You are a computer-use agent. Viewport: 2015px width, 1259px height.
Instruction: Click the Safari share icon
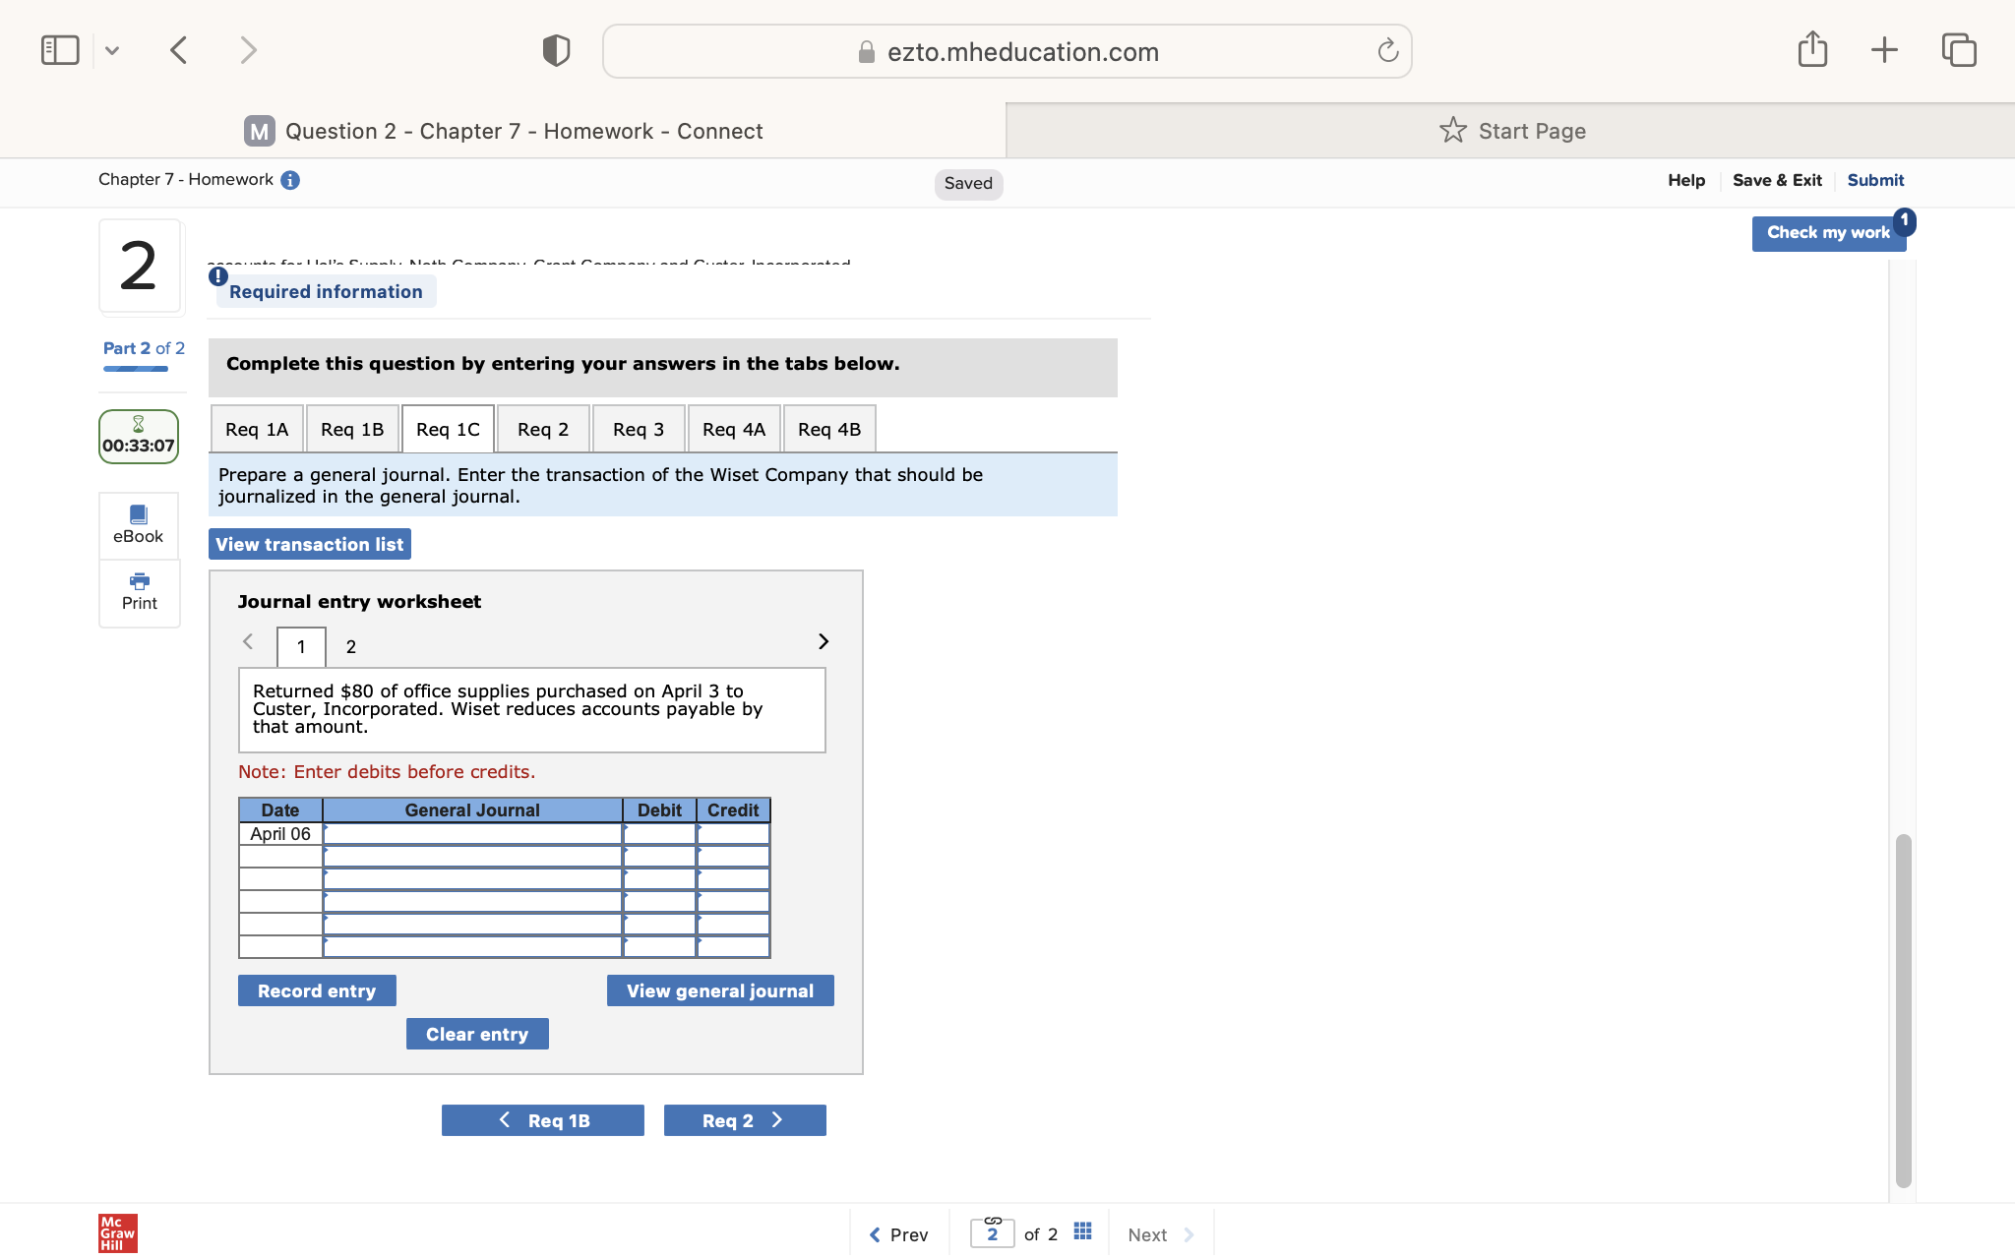point(1813,48)
